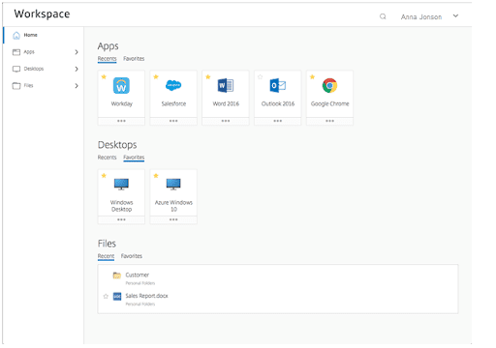The height and width of the screenshot is (348, 496).
Task: Open the Workday app icon
Action: pos(121,85)
